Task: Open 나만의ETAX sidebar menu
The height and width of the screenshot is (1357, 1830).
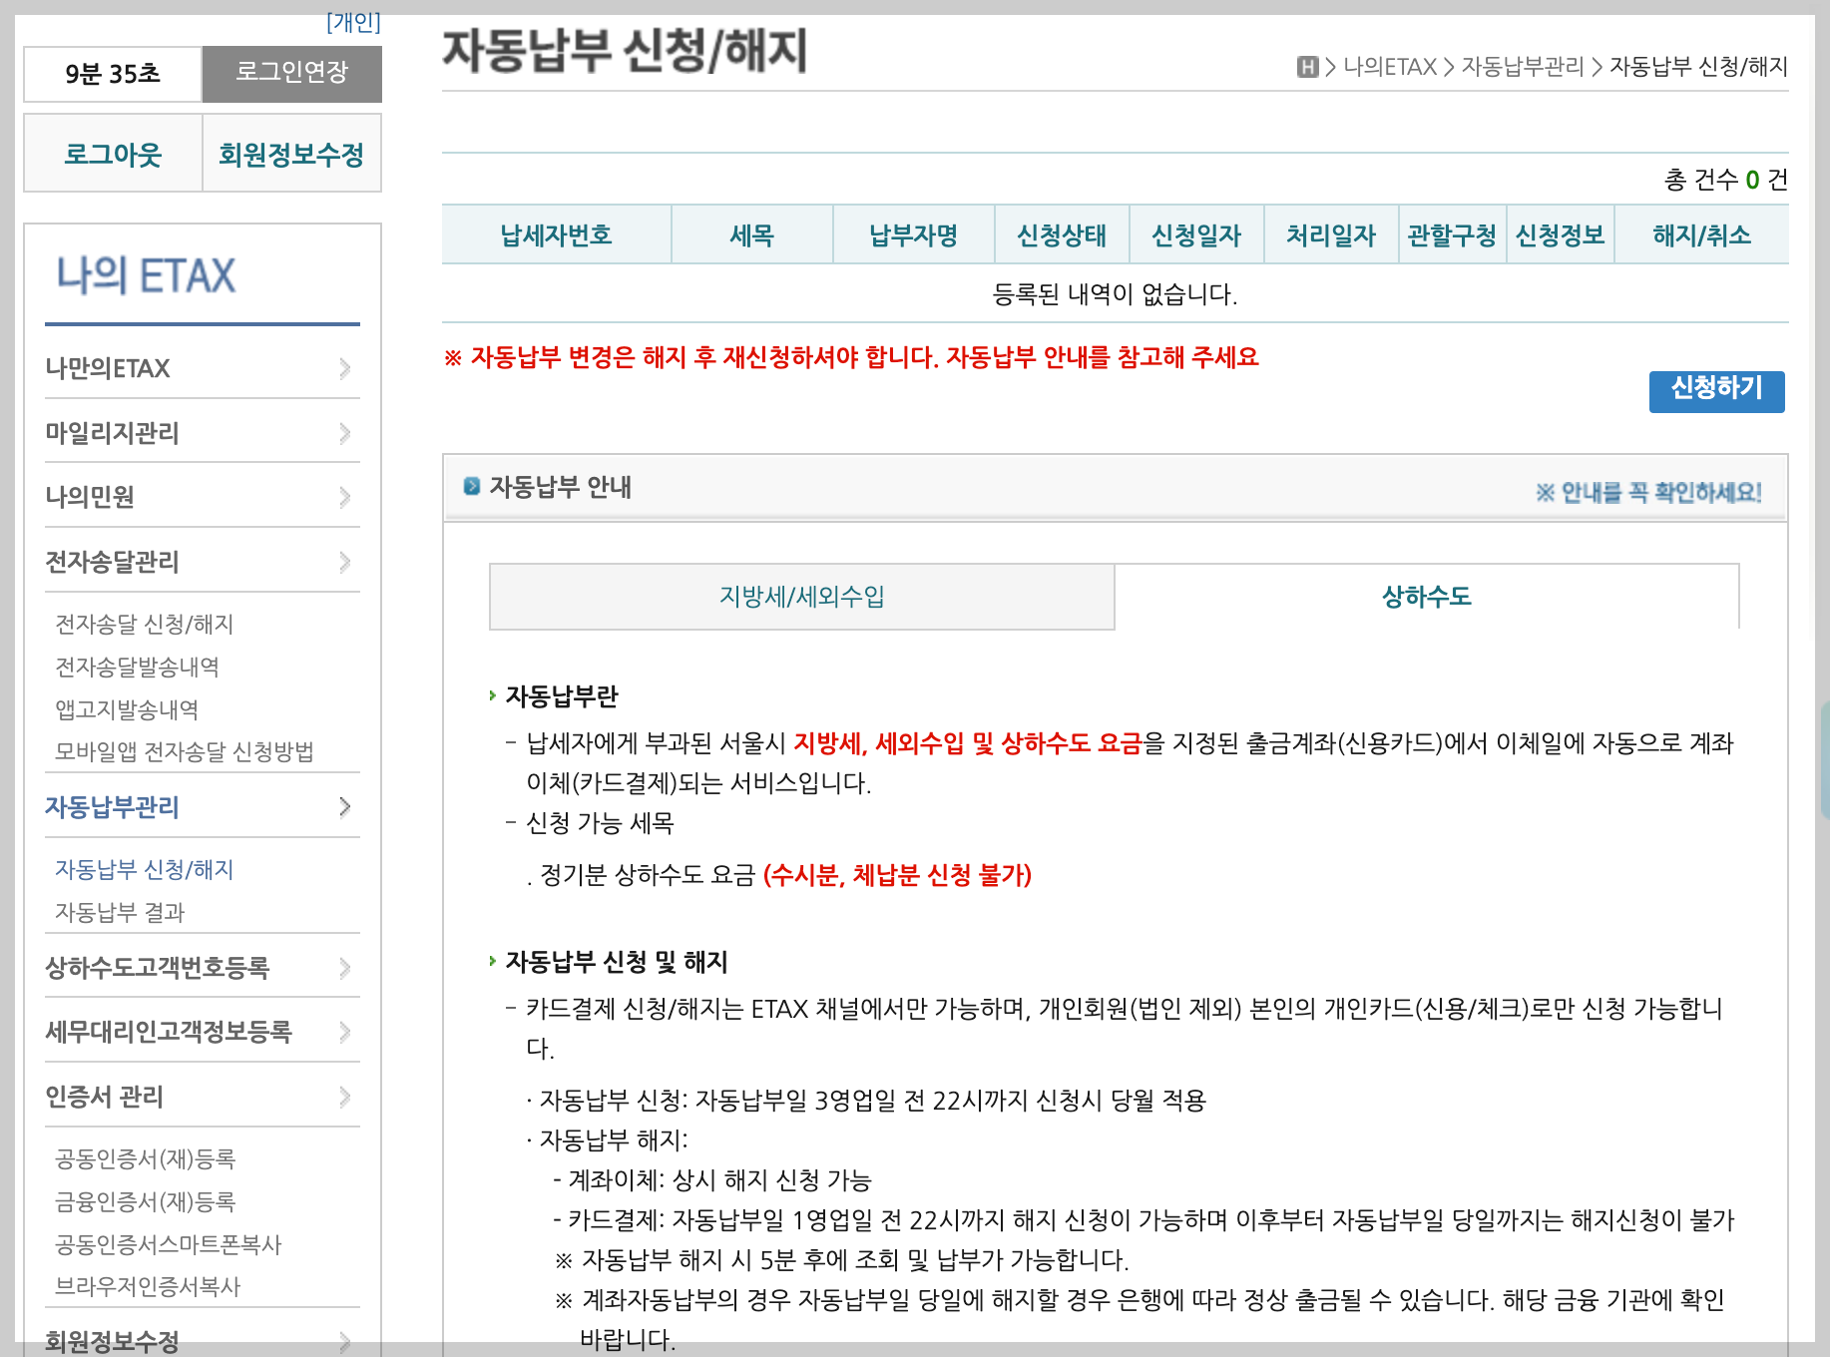Action: point(108,368)
